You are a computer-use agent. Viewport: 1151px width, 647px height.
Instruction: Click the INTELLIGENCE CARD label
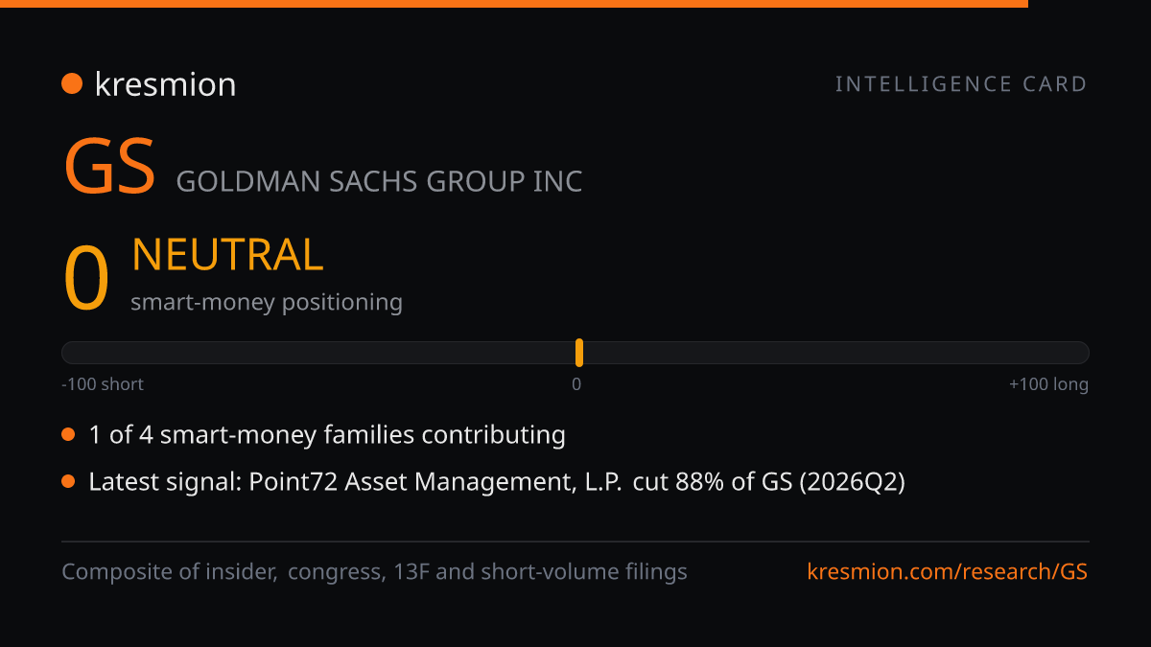[x=961, y=84]
